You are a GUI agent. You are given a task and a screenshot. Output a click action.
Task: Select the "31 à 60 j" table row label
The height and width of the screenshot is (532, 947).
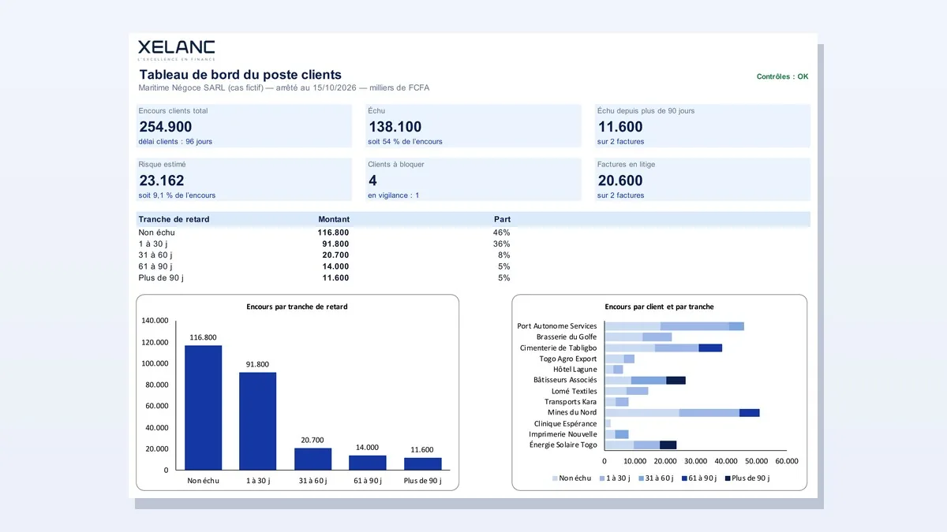[x=155, y=255]
